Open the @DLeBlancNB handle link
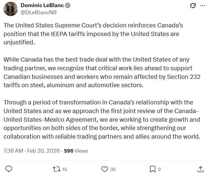 point(38,12)
